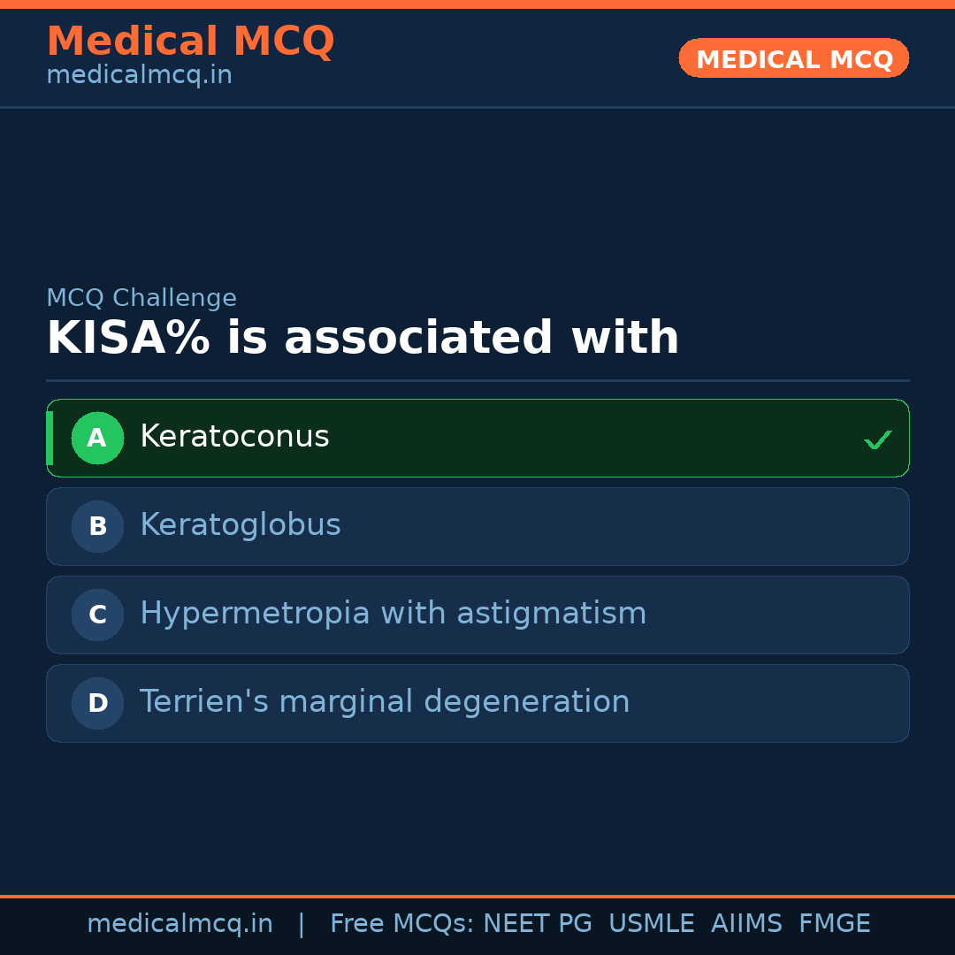Viewport: 955px width, 955px height.
Task: Click the B letter circle badge
Action: (97, 526)
